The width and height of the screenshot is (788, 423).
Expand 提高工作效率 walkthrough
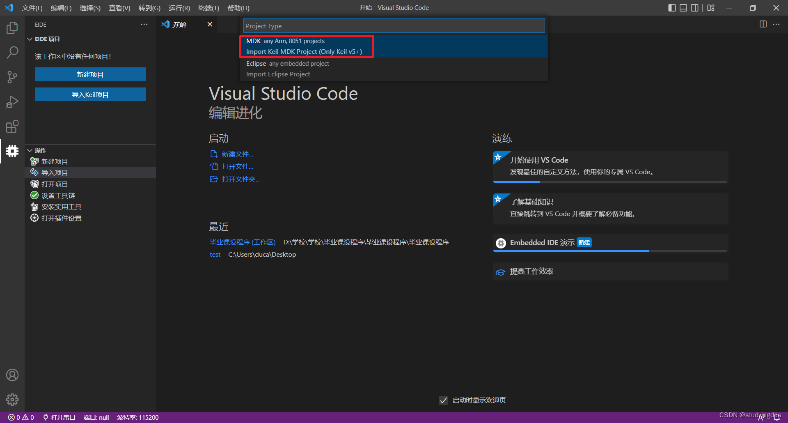coord(610,271)
